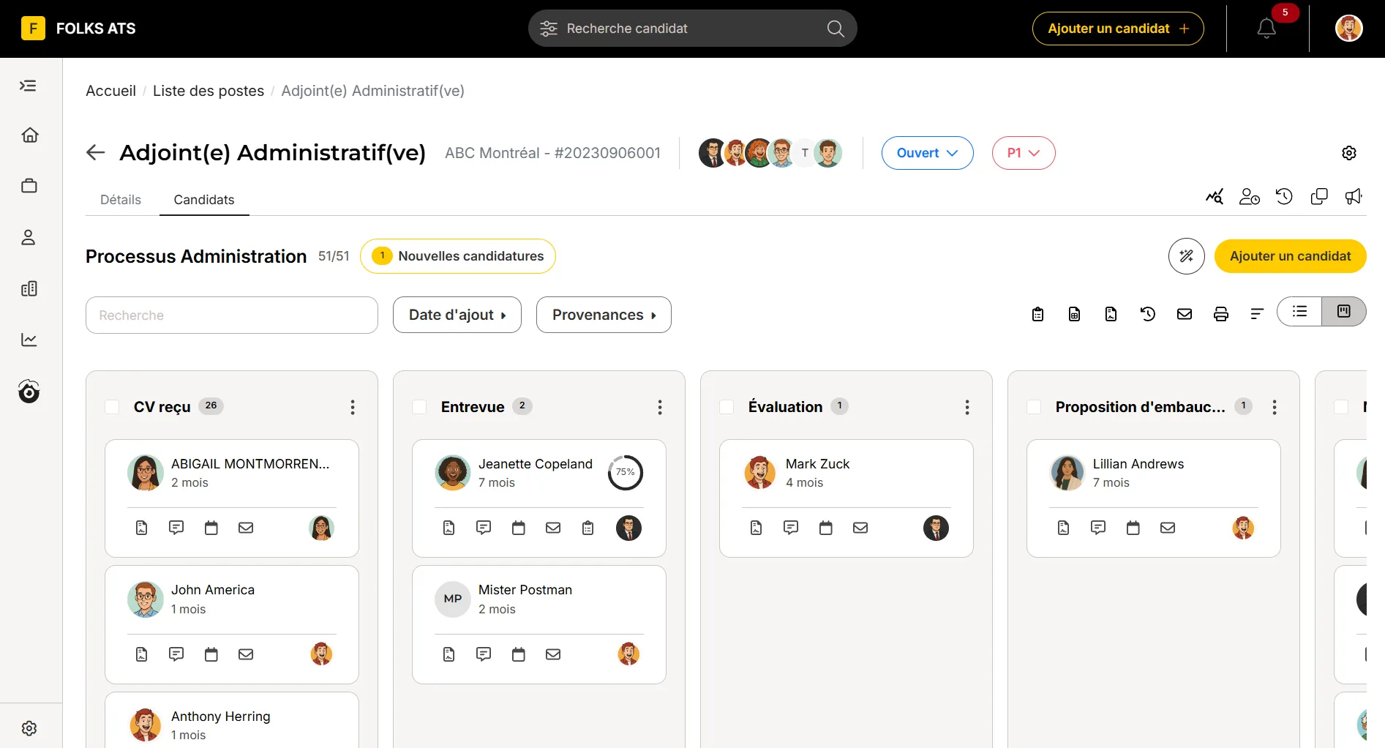The width and height of the screenshot is (1385, 748).
Task: Click the magic wand button
Action: [1186, 256]
